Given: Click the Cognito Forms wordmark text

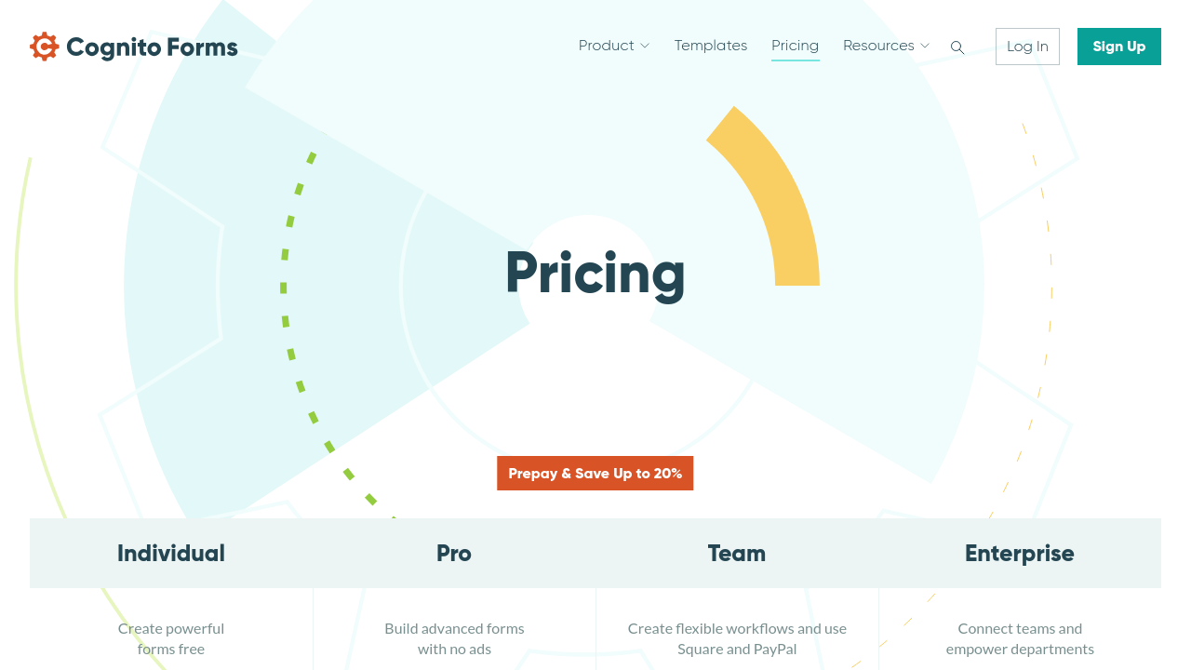Looking at the screenshot, I should tap(152, 47).
